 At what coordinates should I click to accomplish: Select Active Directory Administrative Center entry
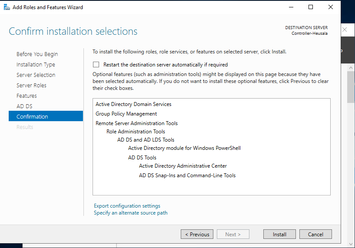point(182,166)
